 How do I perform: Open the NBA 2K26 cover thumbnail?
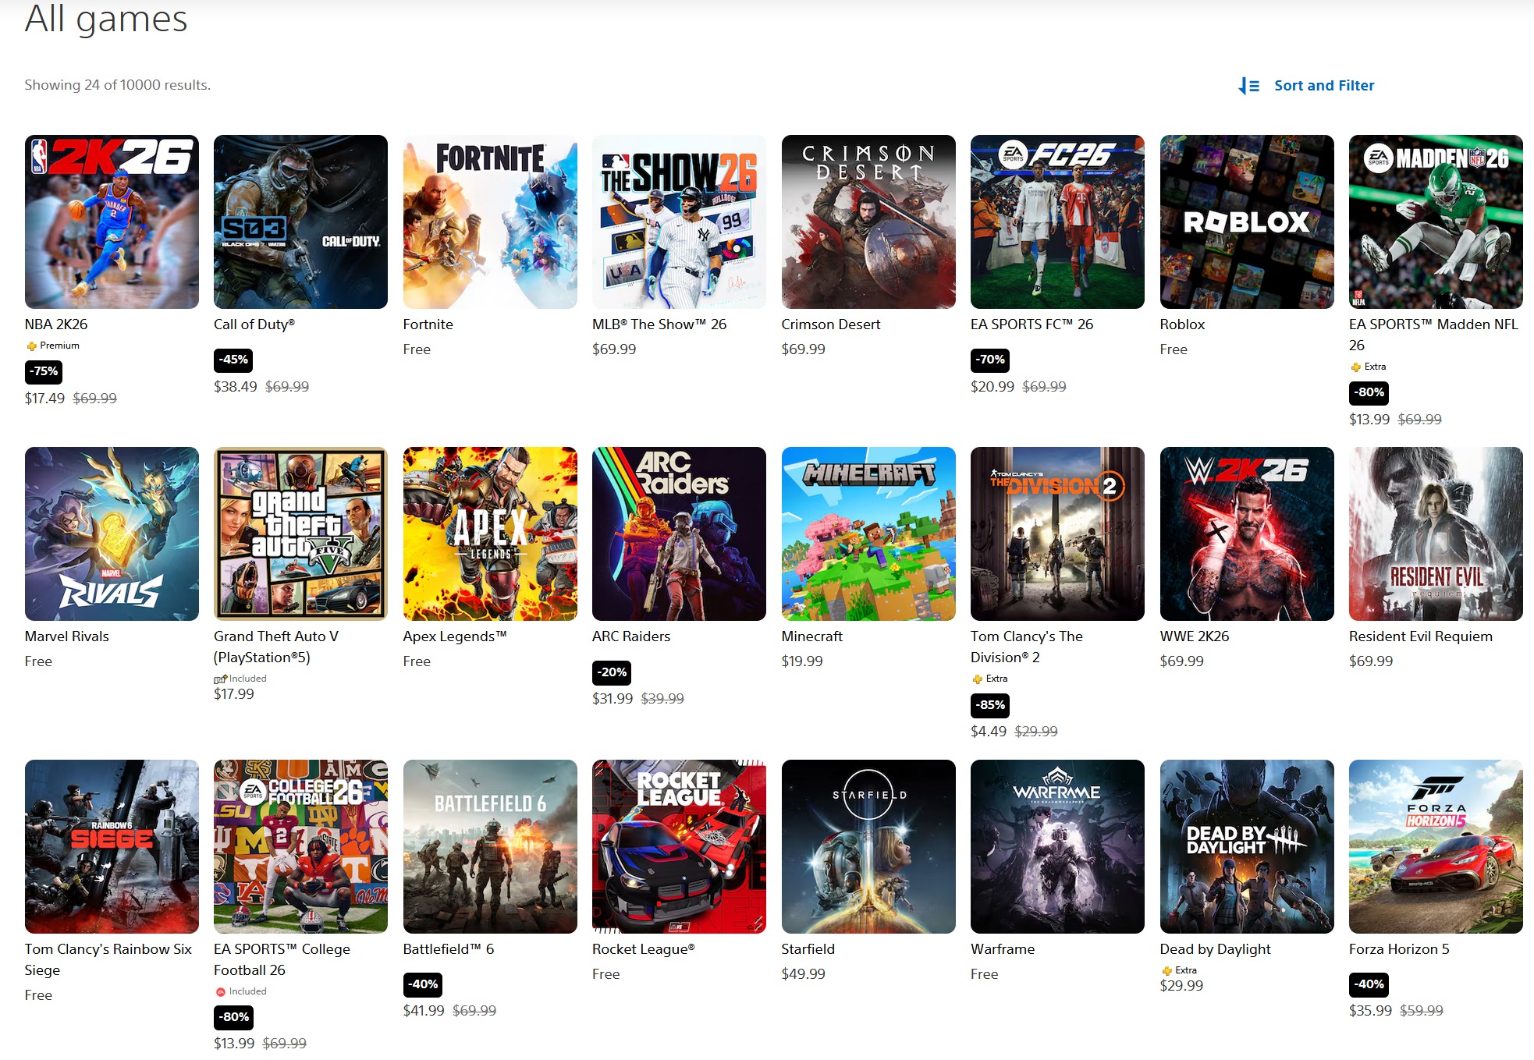(x=112, y=222)
